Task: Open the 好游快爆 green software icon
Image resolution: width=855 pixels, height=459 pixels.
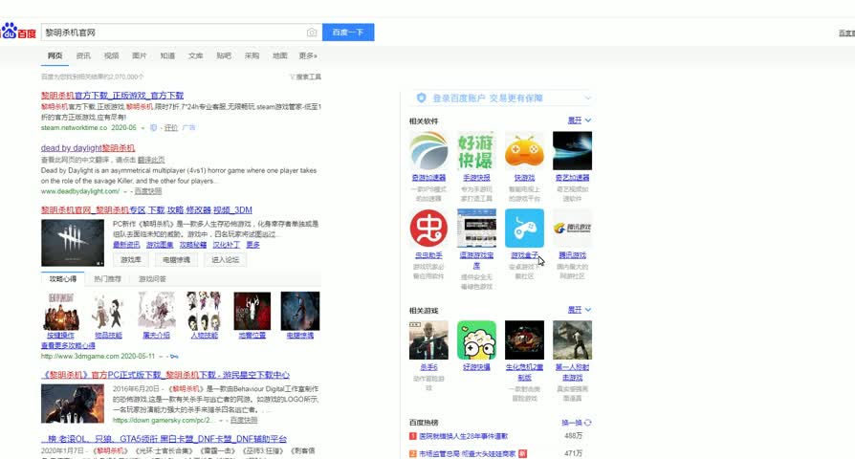Action: (476, 151)
